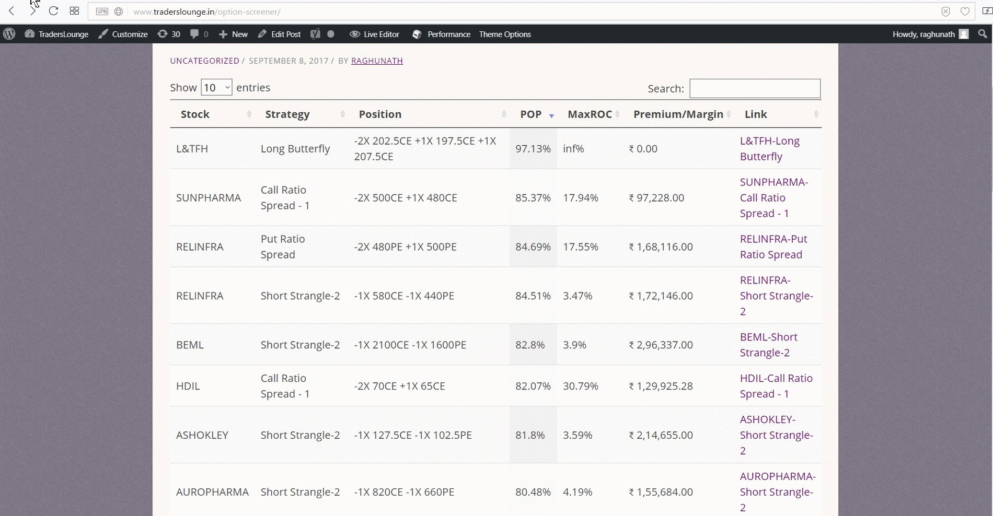The height and width of the screenshot is (516, 993).
Task: Open the WordPress logo menu
Action: click(x=9, y=34)
